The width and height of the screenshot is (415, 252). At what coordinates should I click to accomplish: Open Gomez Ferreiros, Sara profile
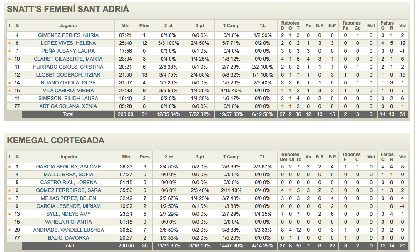(68, 190)
